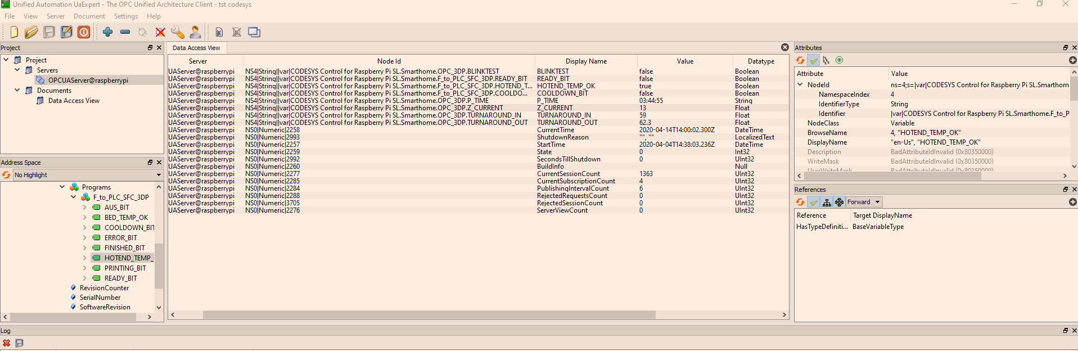Image resolution: width=1078 pixels, height=351 pixels.
Task: Click the Attributes panel orange refresh icon
Action: (800, 60)
